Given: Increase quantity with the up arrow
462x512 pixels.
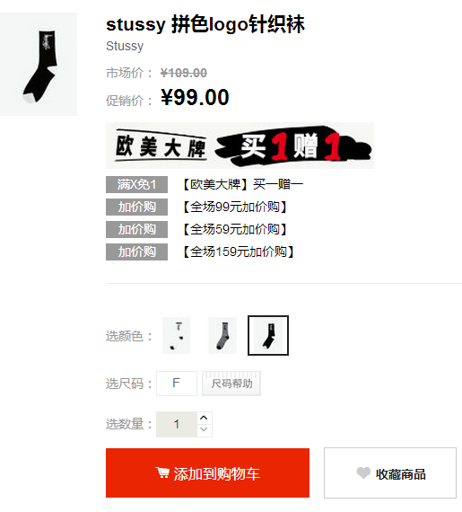Looking at the screenshot, I should [205, 418].
